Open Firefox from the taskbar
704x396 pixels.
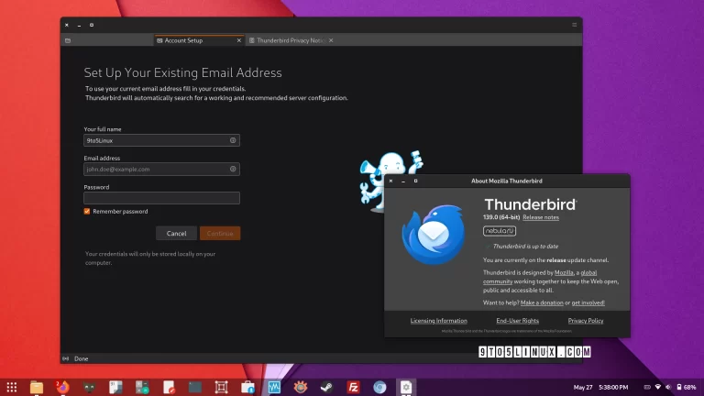coord(63,387)
